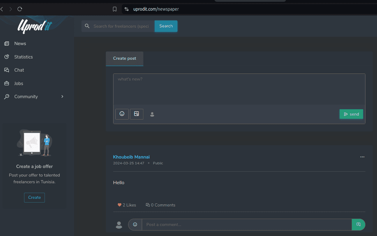This screenshot has height=236, width=377.
Task: Click the what's new text area
Action: tap(239, 89)
